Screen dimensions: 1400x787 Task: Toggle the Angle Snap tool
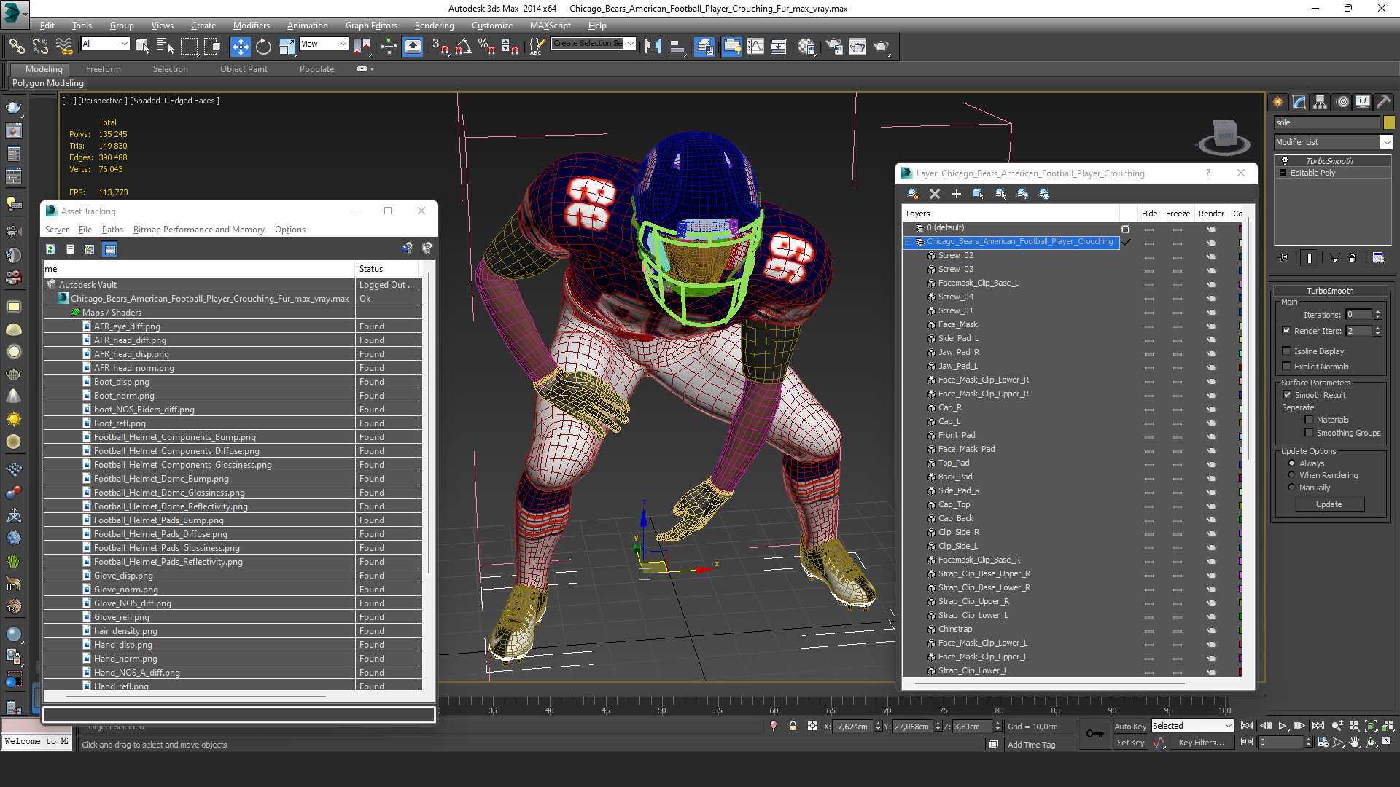(x=464, y=47)
